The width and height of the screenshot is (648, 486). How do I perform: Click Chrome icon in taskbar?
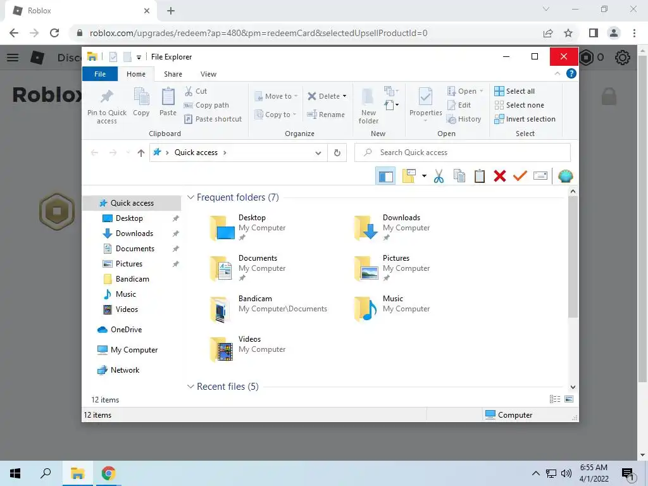[108, 473]
